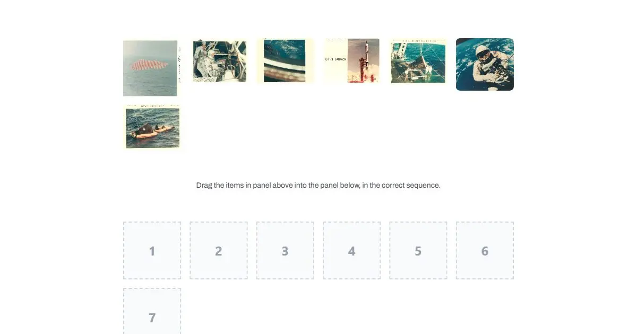Click the astronaut boarding capsule photo

click(x=219, y=61)
